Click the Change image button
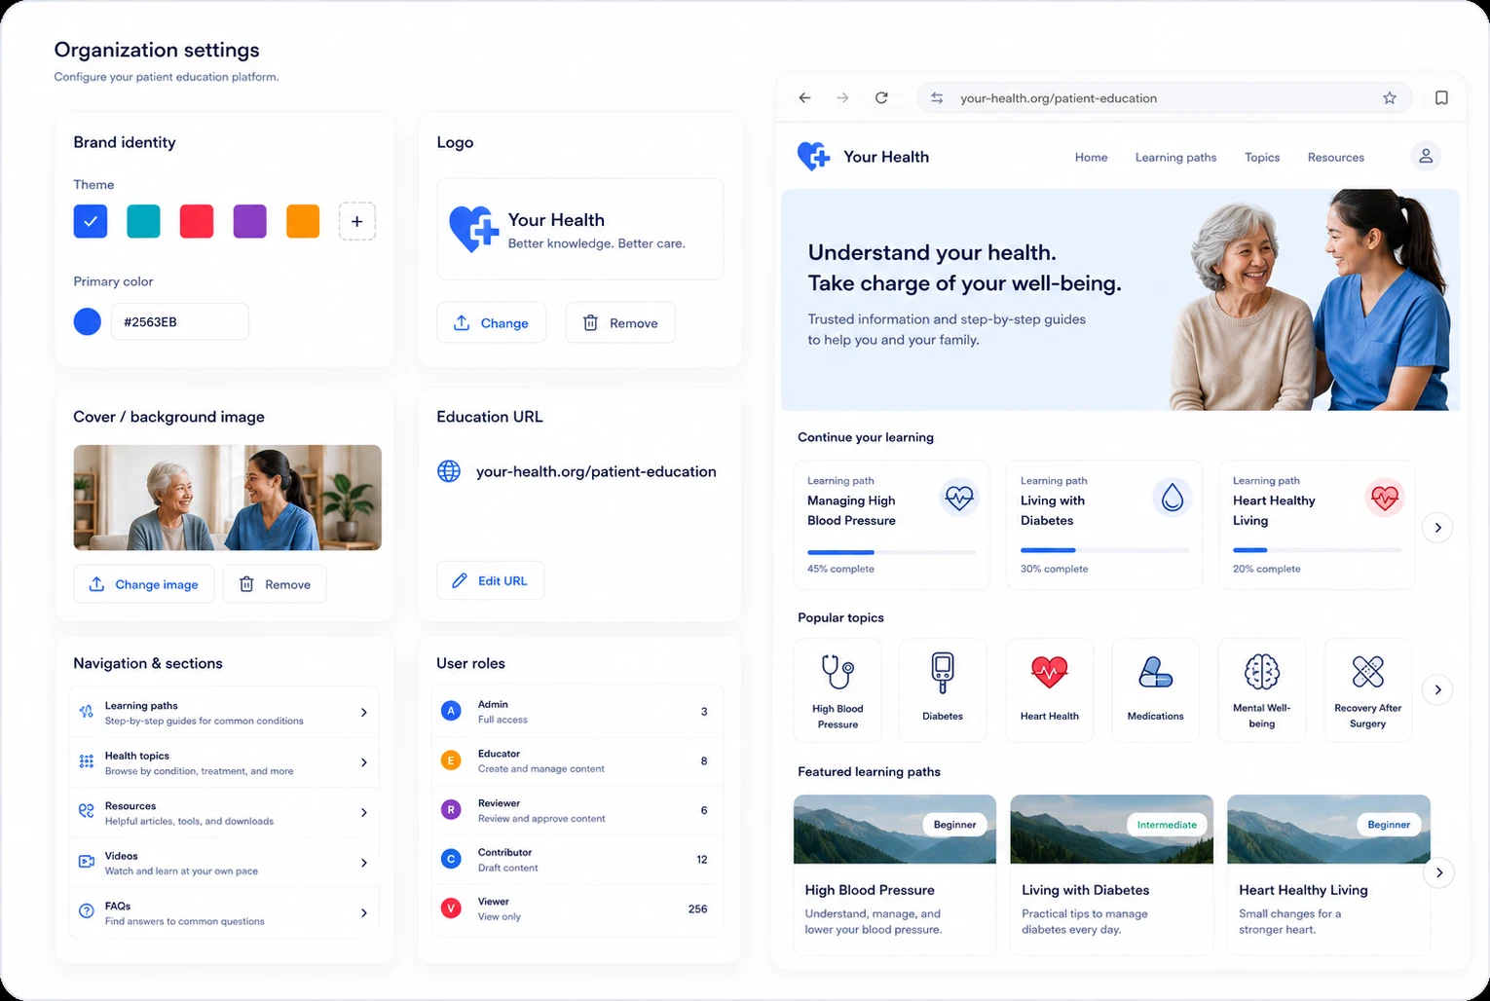Viewport: 1490px width, 1001px height. point(143,584)
